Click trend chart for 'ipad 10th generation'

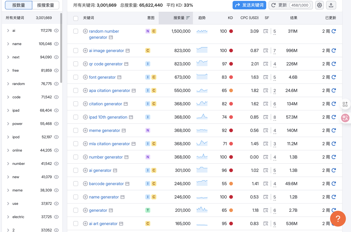tap(202, 117)
